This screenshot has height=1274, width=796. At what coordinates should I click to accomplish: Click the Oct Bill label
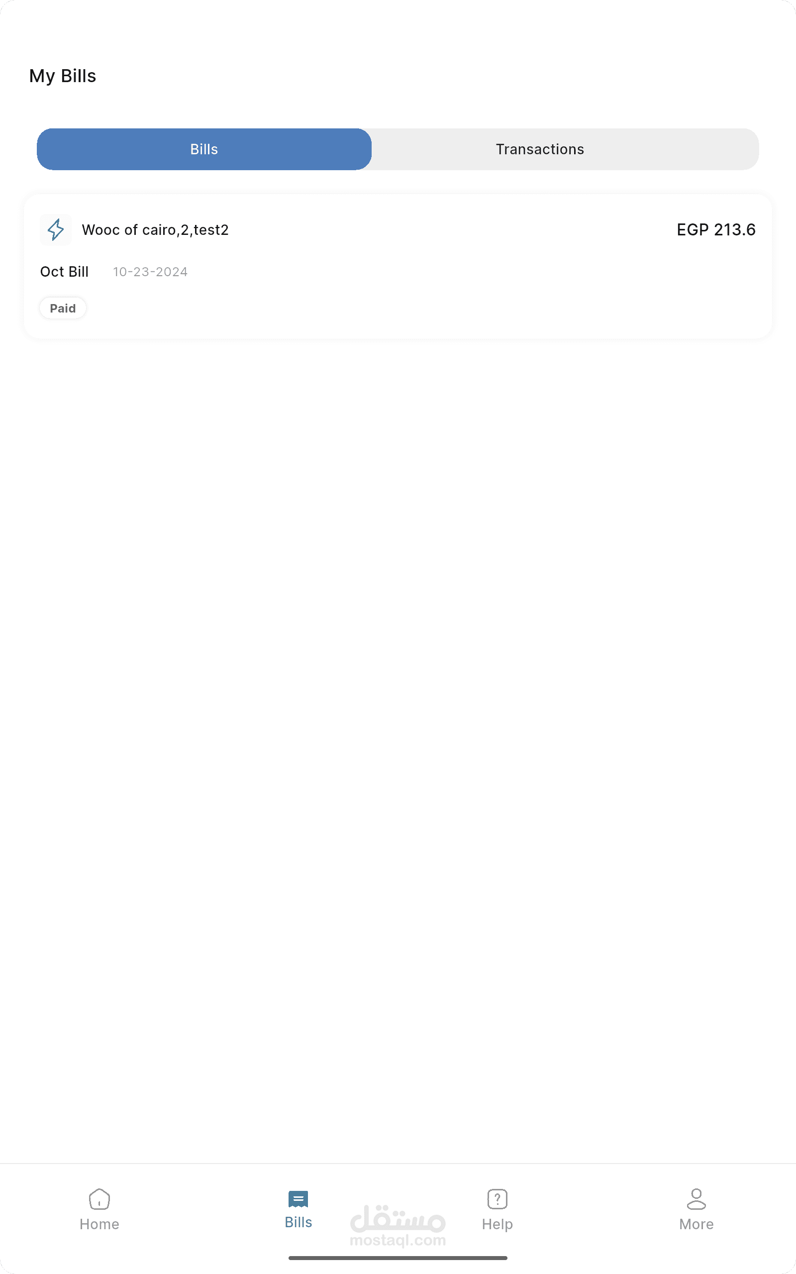[64, 272]
